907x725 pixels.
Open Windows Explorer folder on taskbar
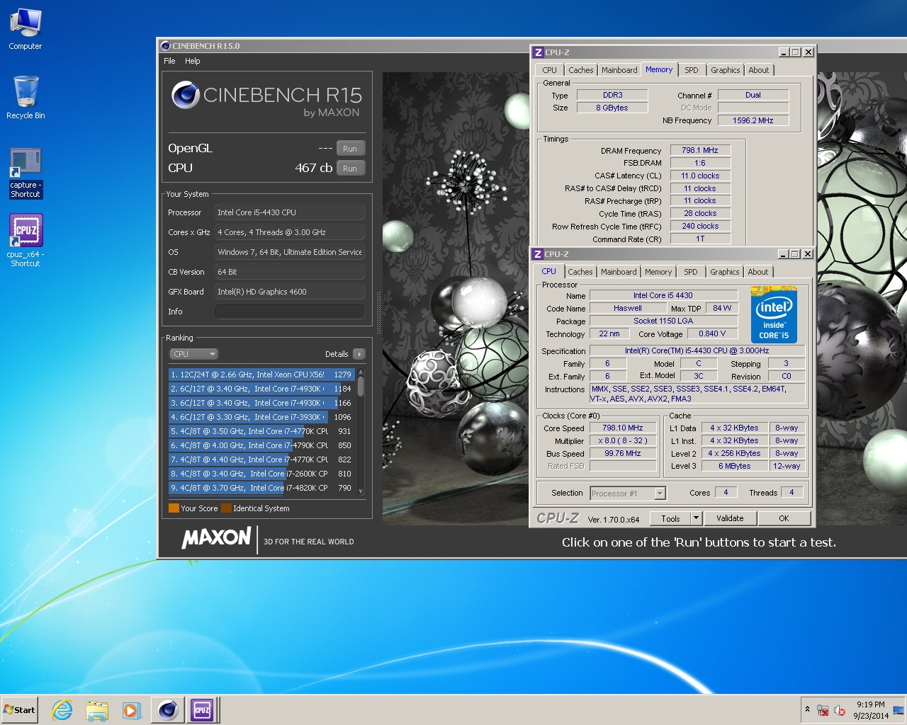point(97,709)
